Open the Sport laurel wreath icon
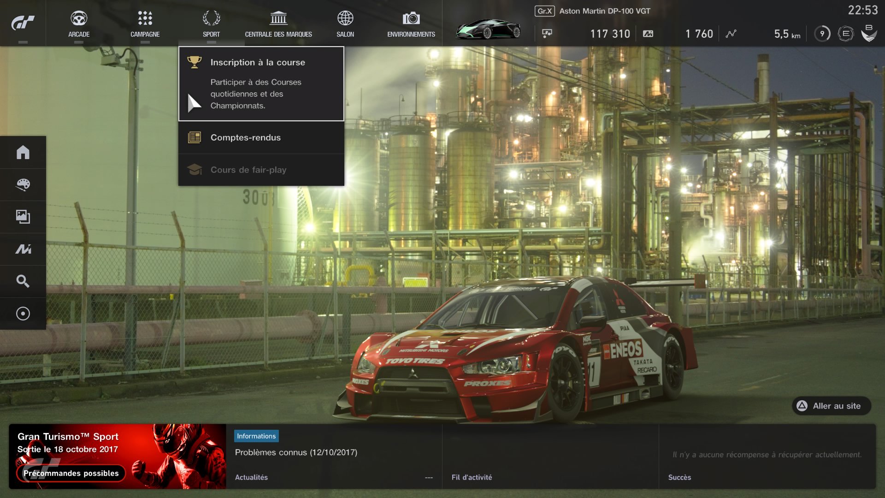 tap(211, 18)
